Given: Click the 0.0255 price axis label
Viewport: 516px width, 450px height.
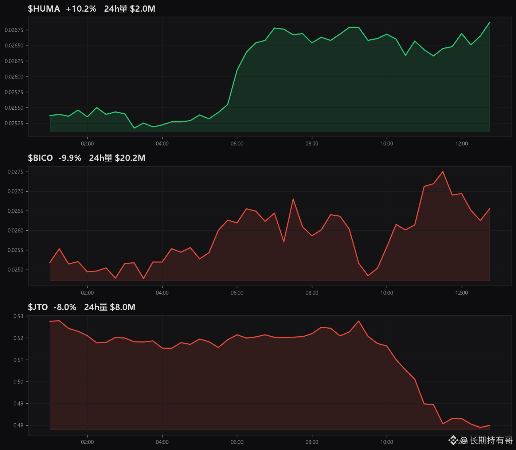Looking at the screenshot, I should 15,250.
